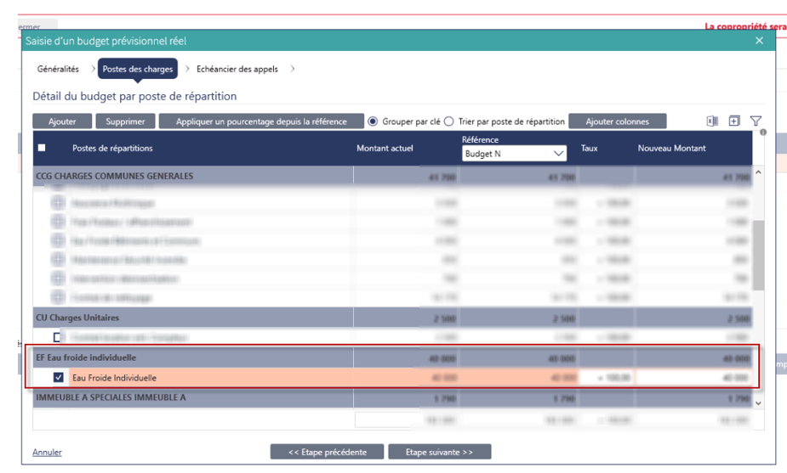Collapse the CCG Charges Communes Generales group

pyautogui.click(x=115, y=177)
